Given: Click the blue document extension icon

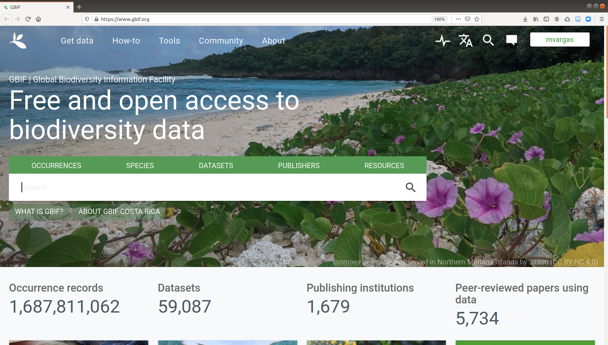Looking at the screenshot, I should point(578,19).
